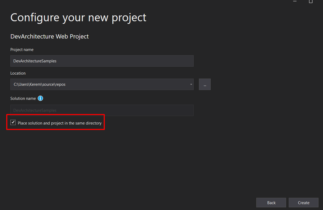This screenshot has height=210, width=323.
Task: Click the Create button
Action: (x=304, y=203)
